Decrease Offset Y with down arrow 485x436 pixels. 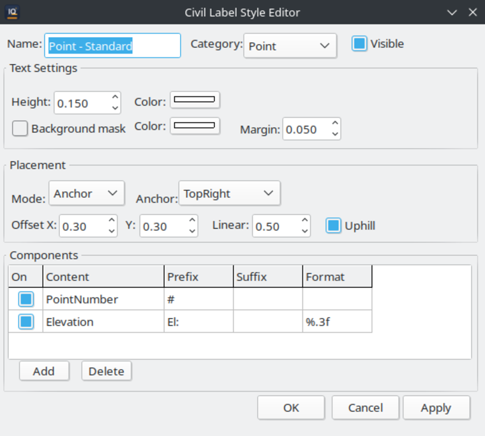point(192,231)
